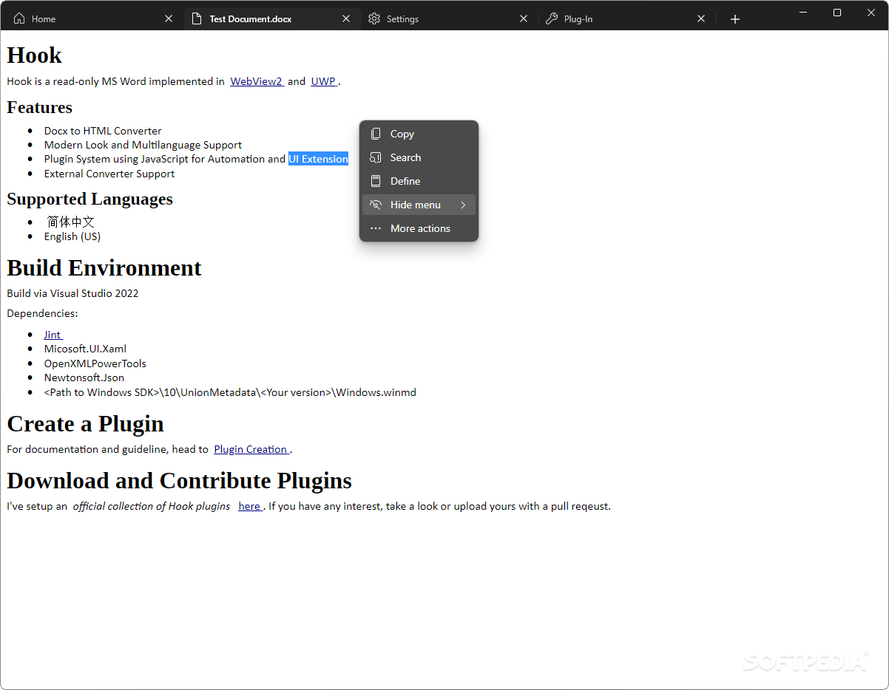Open the WebView2 hyperlink
This screenshot has width=889, height=690.
point(257,82)
